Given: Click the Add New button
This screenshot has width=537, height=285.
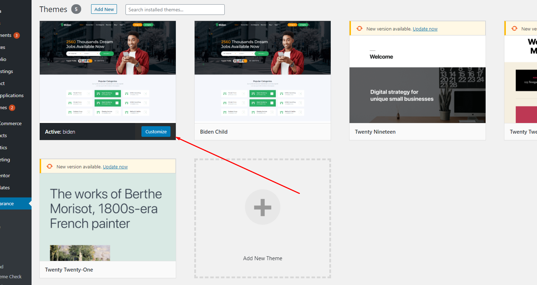Looking at the screenshot, I should (104, 9).
